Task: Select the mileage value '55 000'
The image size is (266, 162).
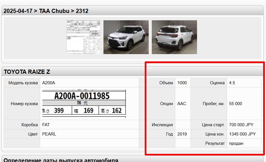Action: click(235, 104)
